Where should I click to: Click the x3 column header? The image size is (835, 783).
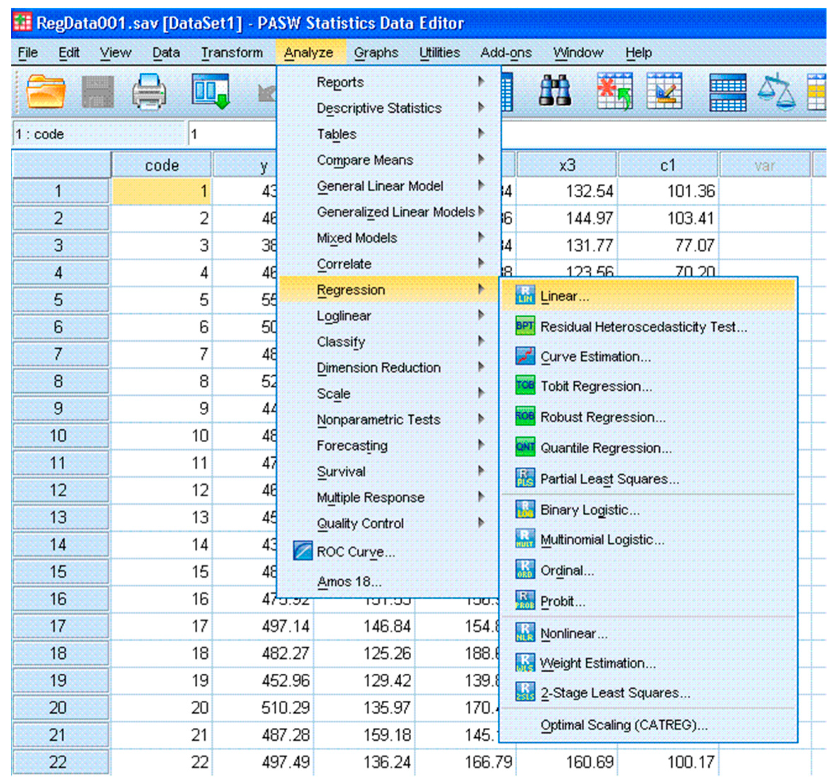567,165
